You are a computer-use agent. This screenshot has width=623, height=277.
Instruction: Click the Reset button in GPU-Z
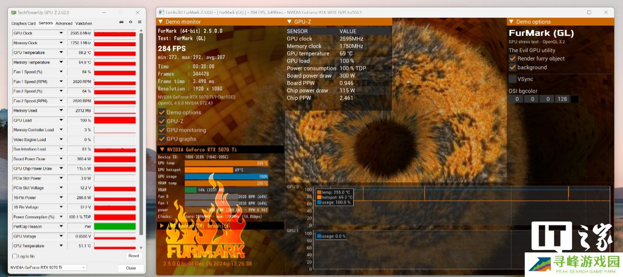click(x=133, y=256)
